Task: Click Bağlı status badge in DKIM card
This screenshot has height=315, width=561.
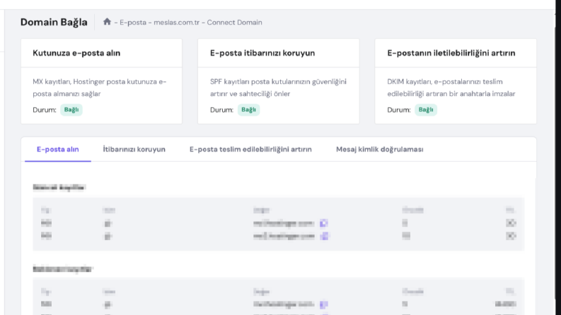Action: coord(426,109)
